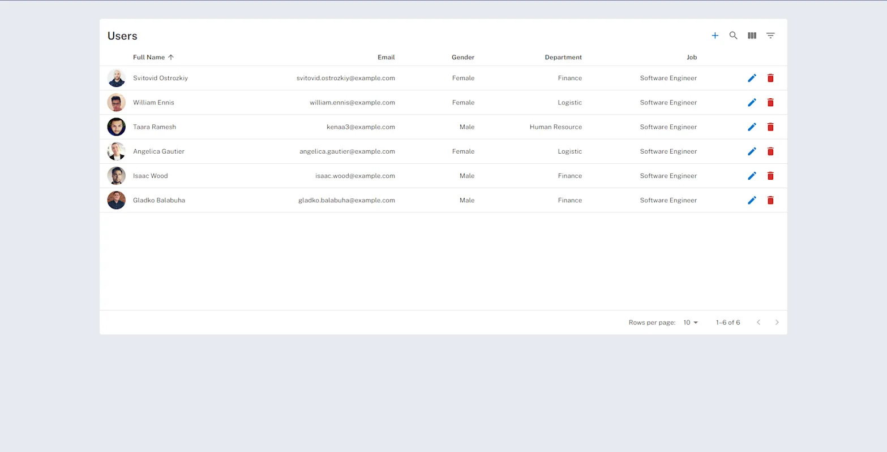
Task: Click the name William Ennis
Action: [153, 102]
